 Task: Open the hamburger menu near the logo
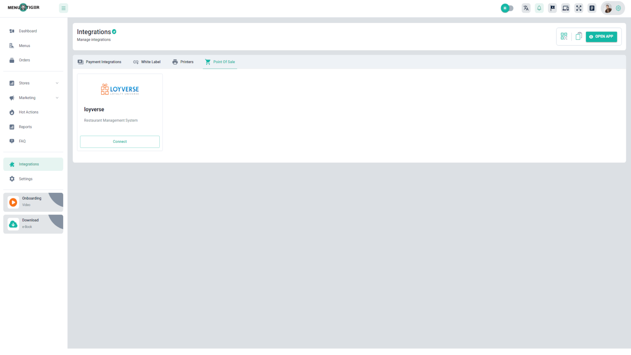point(63,8)
